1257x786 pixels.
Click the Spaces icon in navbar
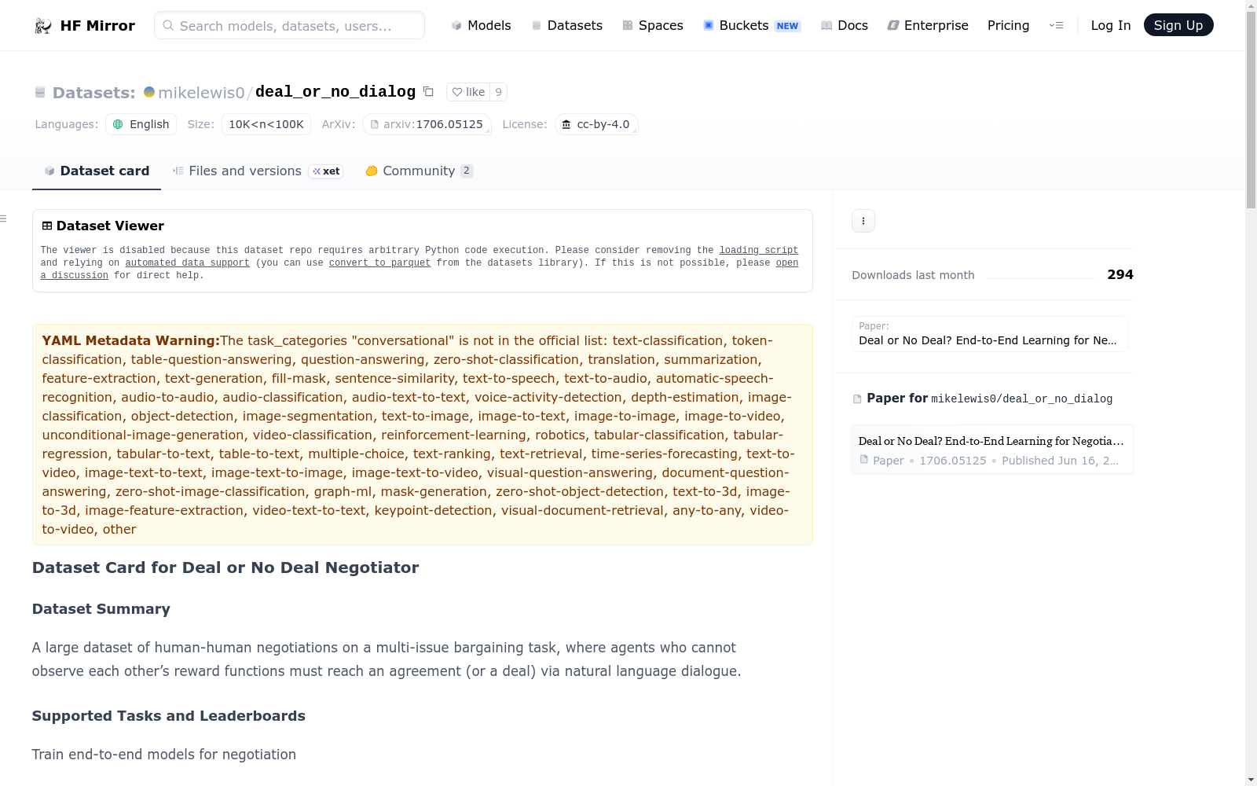pos(628,25)
